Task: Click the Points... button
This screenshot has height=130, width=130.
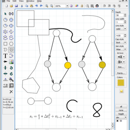Action: point(121,73)
